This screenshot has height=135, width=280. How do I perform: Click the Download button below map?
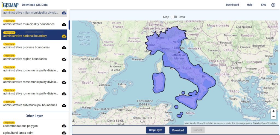(178, 130)
